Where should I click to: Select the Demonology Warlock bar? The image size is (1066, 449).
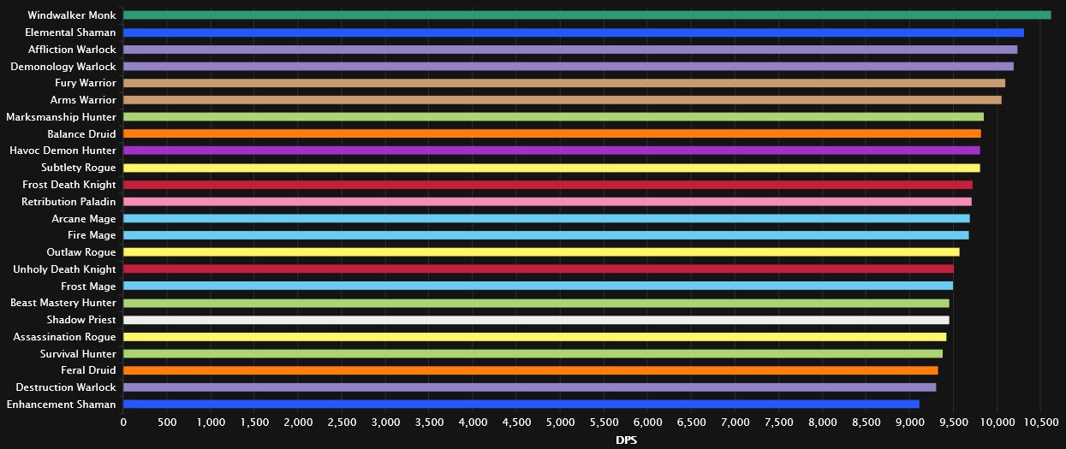[569, 67]
